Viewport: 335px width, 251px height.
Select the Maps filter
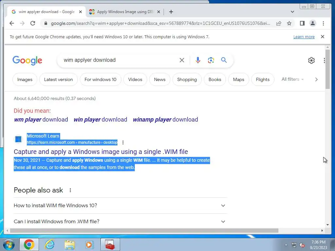click(238, 79)
